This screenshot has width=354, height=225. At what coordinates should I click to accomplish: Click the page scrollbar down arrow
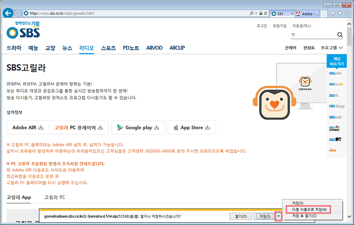click(349, 216)
